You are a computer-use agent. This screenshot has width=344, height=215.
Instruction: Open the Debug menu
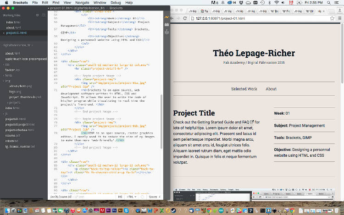(x=116, y=3)
